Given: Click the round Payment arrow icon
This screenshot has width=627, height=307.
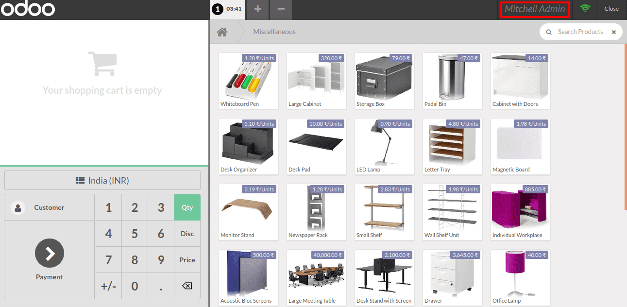Looking at the screenshot, I should pyautogui.click(x=50, y=253).
